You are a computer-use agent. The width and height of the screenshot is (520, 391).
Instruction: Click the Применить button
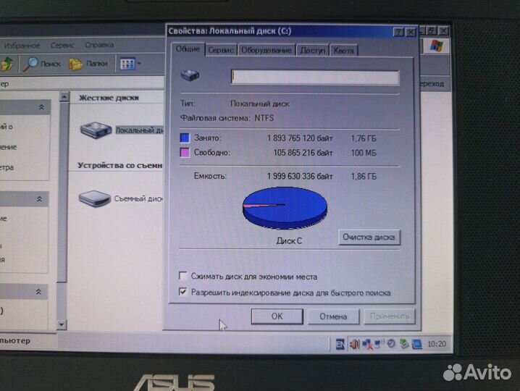pyautogui.click(x=390, y=316)
